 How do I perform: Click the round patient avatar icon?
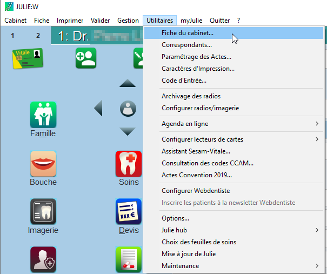pos(128,109)
